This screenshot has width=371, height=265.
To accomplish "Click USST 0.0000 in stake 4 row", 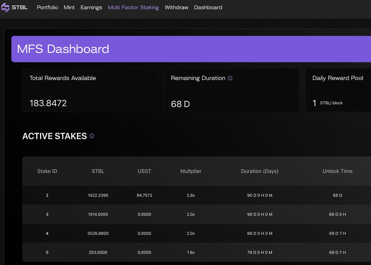I will 145,233.
